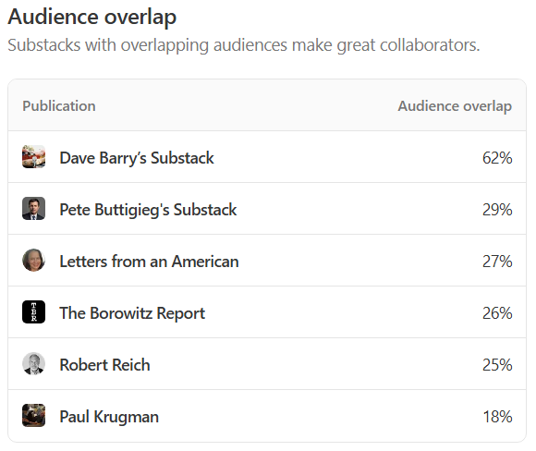This screenshot has width=536, height=451.
Task: Click the 27% overlap value
Action: pos(497,262)
